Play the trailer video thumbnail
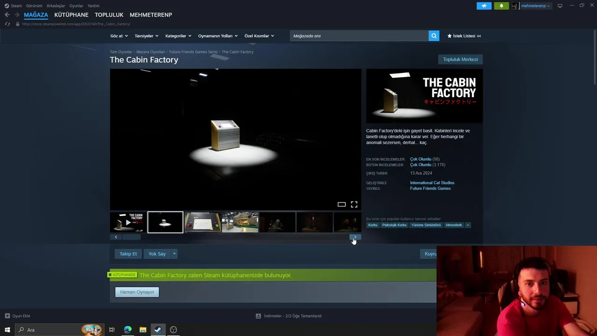Image resolution: width=597 pixels, height=336 pixels. 128,223
